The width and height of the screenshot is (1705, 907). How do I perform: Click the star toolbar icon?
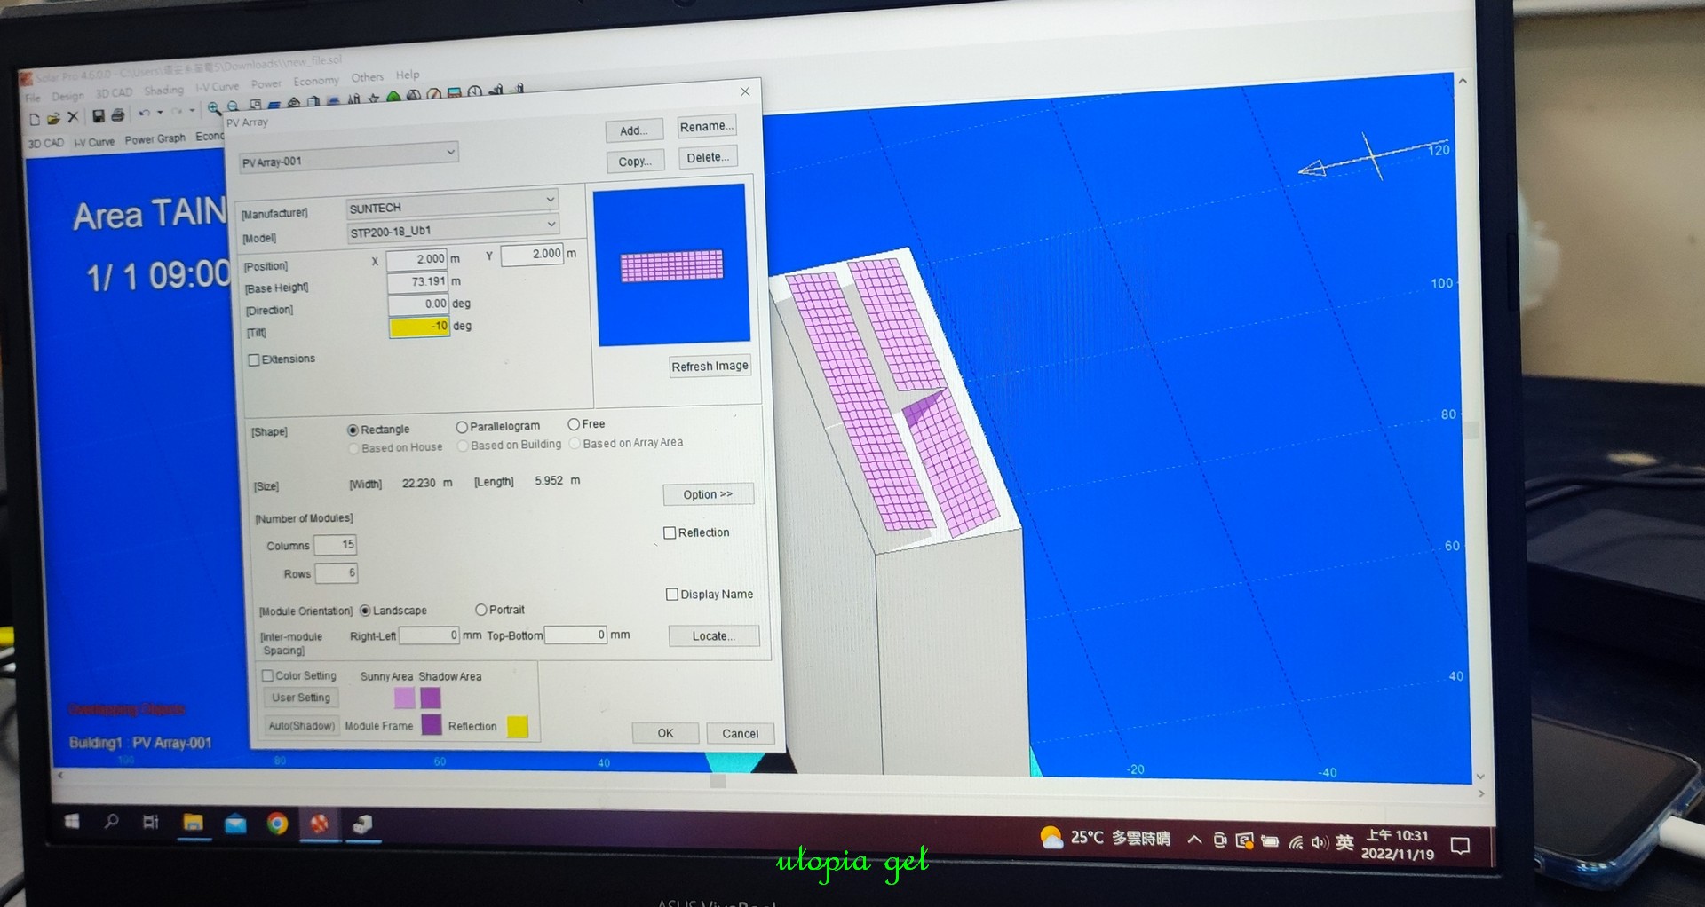pos(373,98)
